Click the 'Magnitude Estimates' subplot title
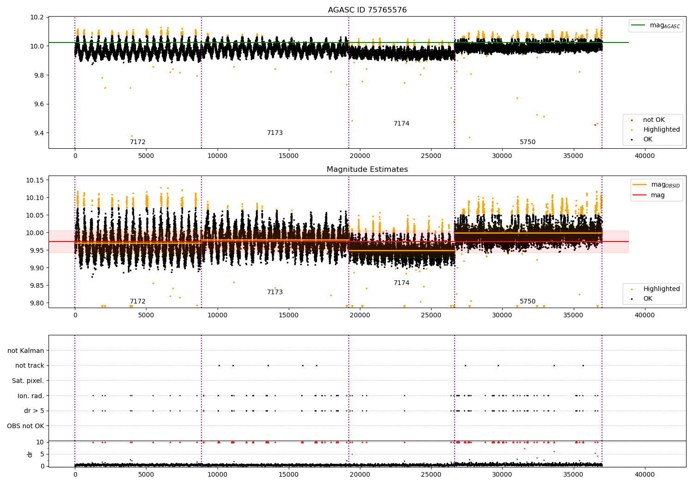The image size is (693, 485). pos(367,170)
